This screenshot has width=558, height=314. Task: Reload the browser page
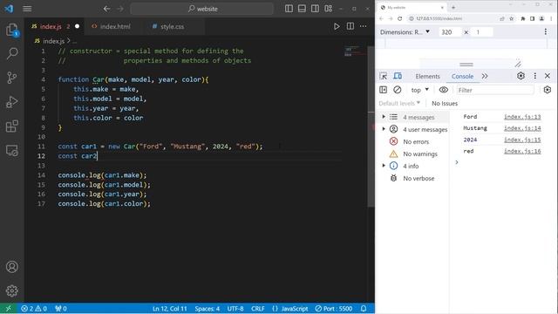399,18
